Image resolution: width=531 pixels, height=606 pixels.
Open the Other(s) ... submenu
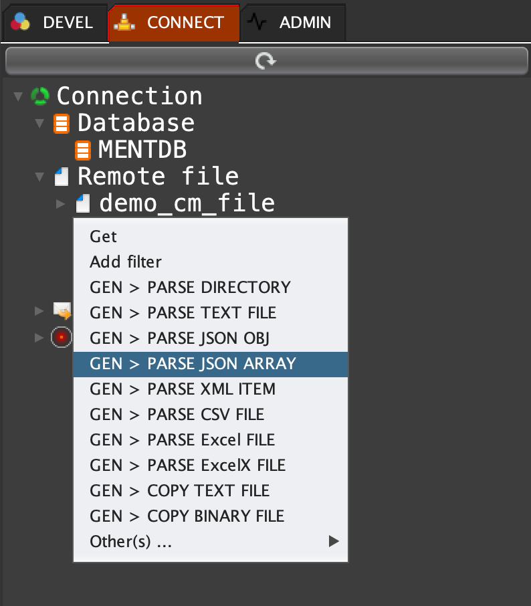[x=131, y=542]
